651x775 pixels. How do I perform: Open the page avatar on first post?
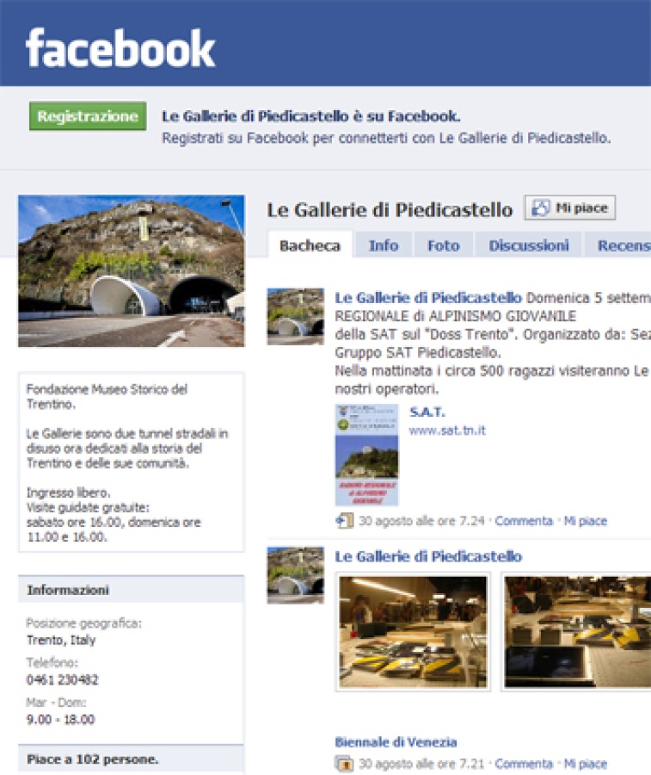pyautogui.click(x=296, y=316)
